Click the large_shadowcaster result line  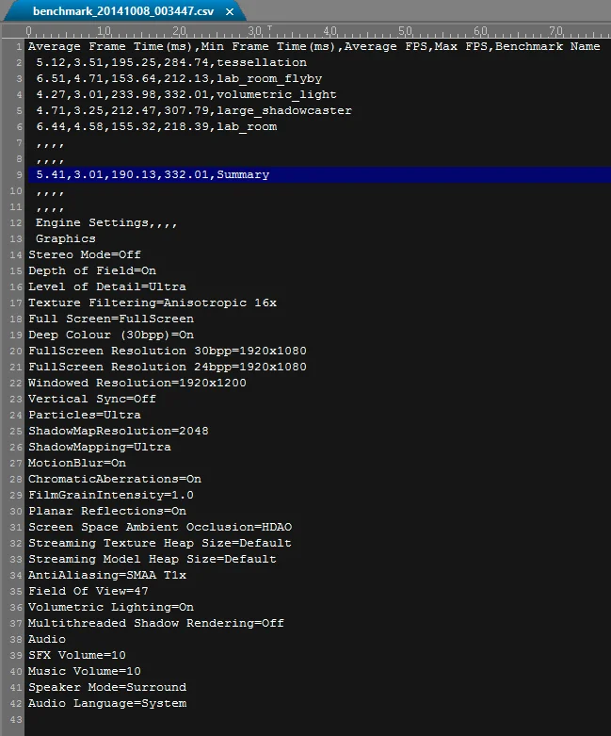[x=194, y=110]
